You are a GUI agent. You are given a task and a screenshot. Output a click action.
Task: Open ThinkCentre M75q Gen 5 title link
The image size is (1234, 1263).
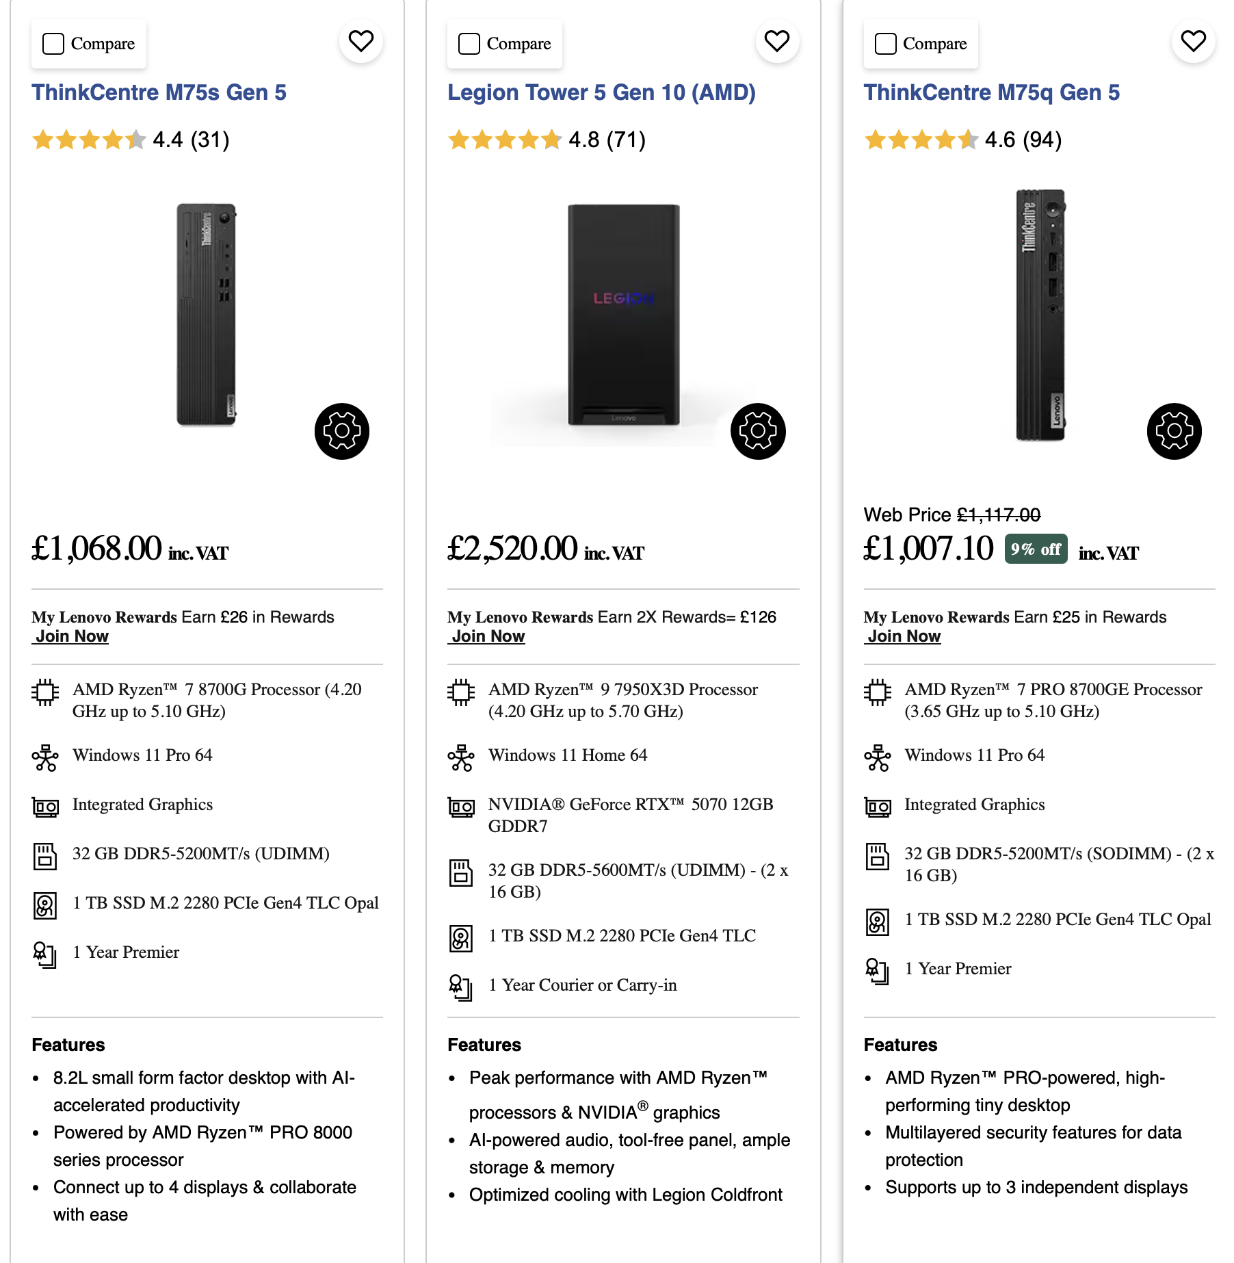coord(991,92)
